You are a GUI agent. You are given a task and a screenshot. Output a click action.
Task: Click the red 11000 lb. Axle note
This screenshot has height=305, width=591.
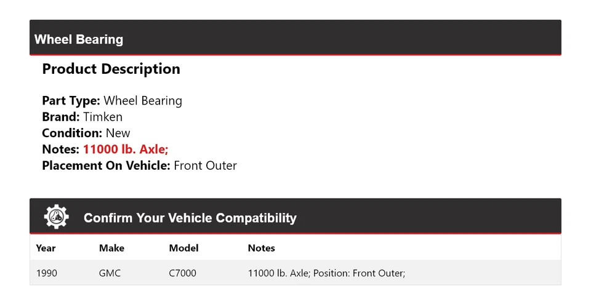(126, 149)
